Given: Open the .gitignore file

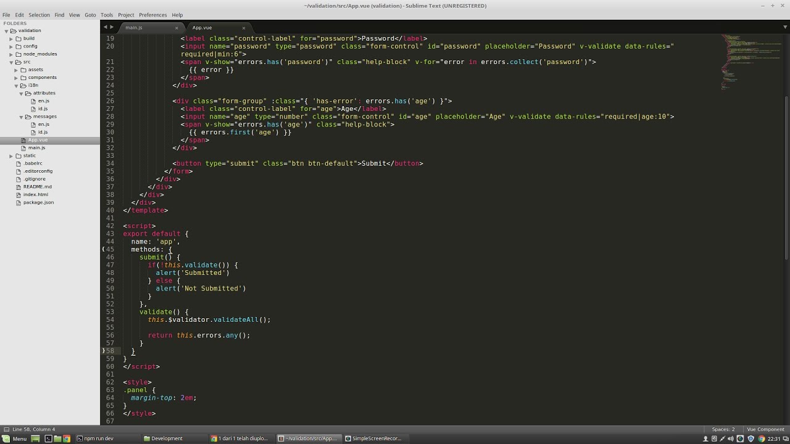Looking at the screenshot, I should coord(35,179).
